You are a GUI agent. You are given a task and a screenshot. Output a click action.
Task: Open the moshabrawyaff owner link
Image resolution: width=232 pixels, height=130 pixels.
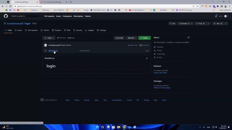[15, 23]
